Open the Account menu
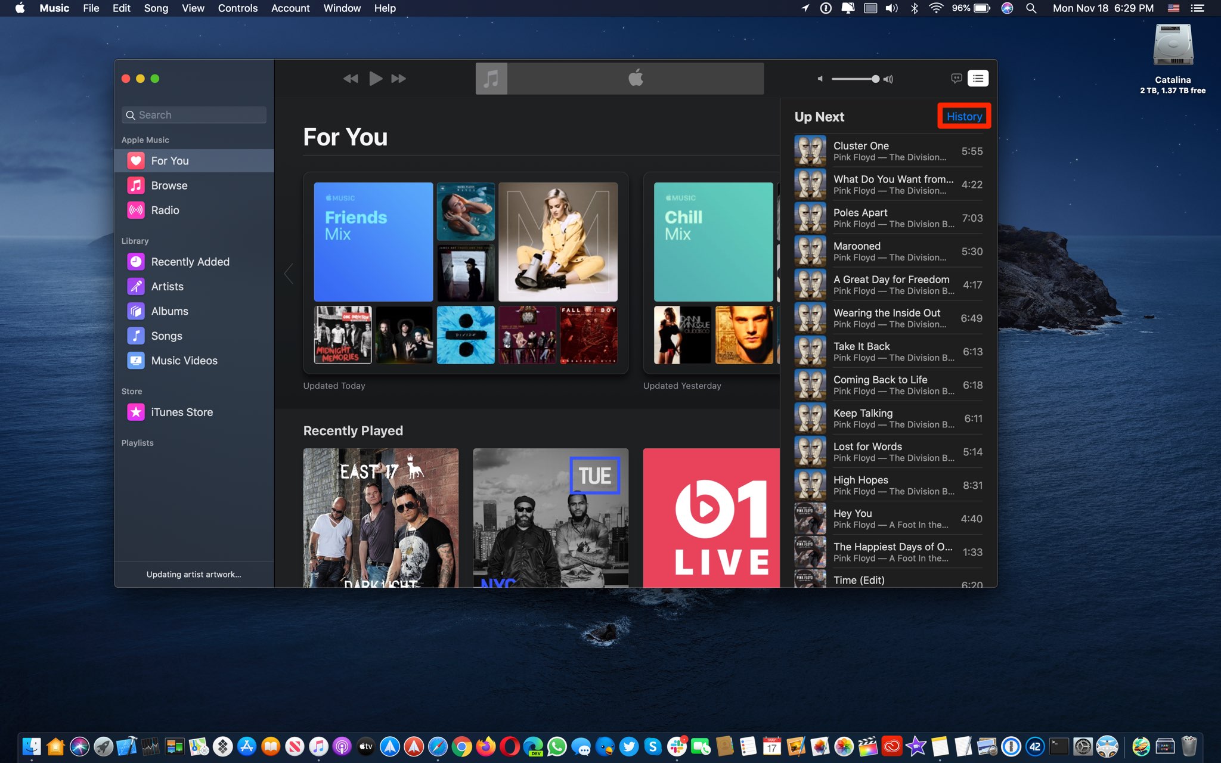The image size is (1221, 763). (290, 8)
